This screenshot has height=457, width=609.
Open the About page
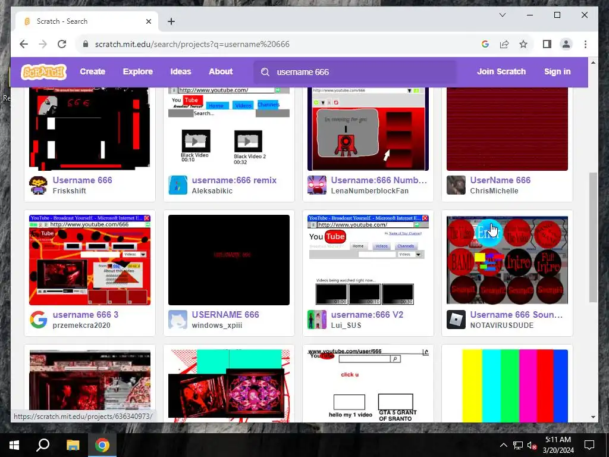coord(221,71)
